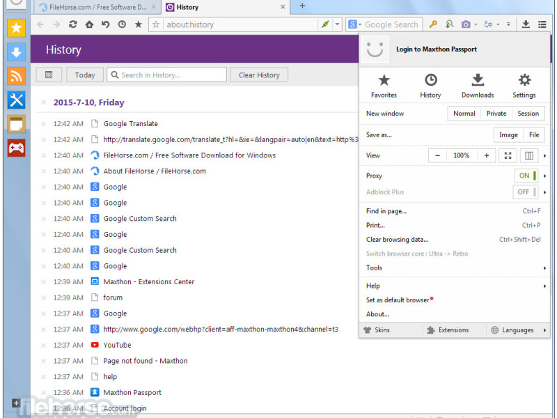The image size is (557, 418).
Task: Delete the Google Translate history entry
Action: pos(43,124)
